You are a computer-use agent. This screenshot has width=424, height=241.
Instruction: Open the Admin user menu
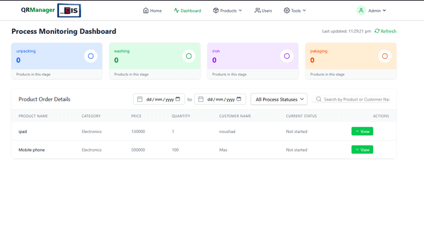point(371,11)
